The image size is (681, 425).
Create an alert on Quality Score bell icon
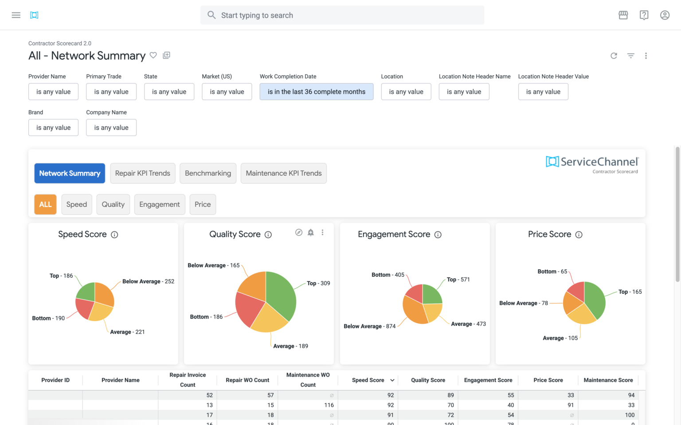tap(310, 232)
